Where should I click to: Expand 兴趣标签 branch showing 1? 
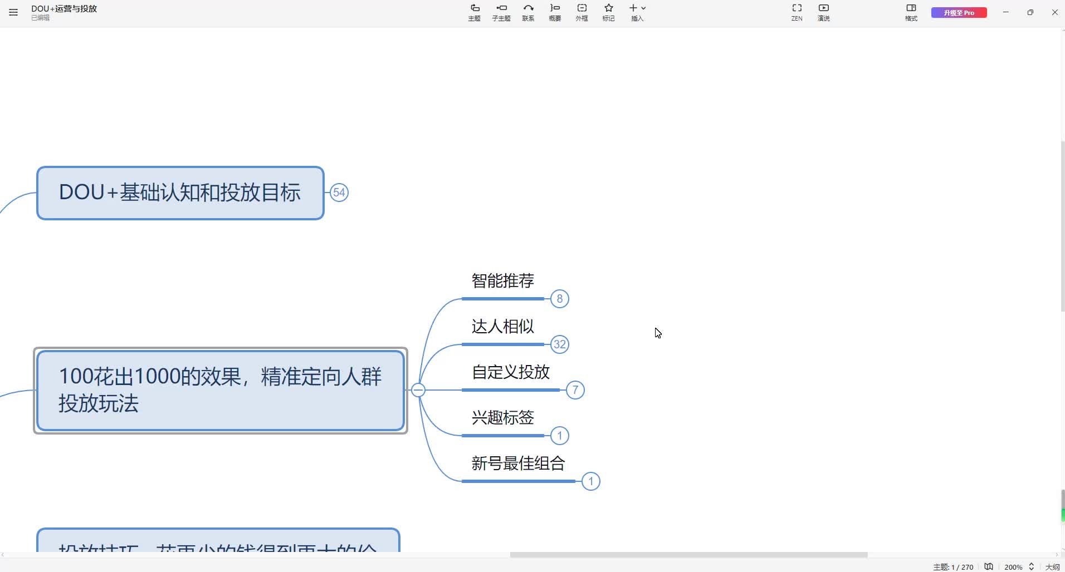pos(560,436)
